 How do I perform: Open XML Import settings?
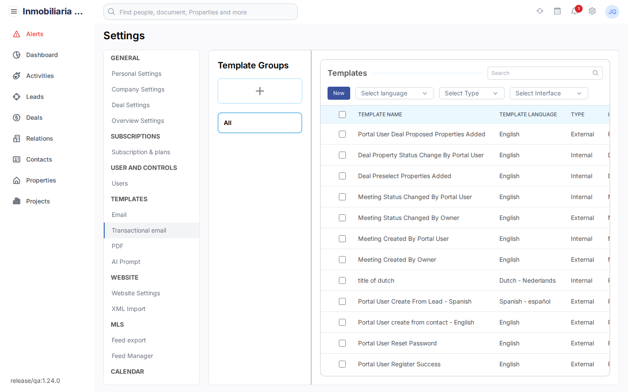(x=129, y=309)
